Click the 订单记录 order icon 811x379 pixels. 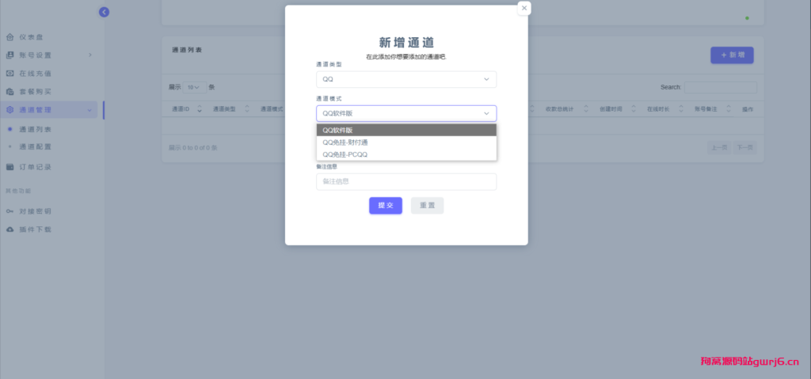pyautogui.click(x=10, y=167)
